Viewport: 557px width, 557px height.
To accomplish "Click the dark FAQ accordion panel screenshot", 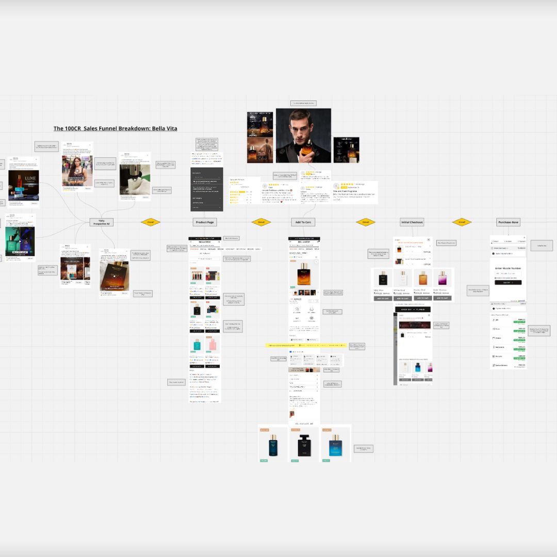I will (x=206, y=189).
